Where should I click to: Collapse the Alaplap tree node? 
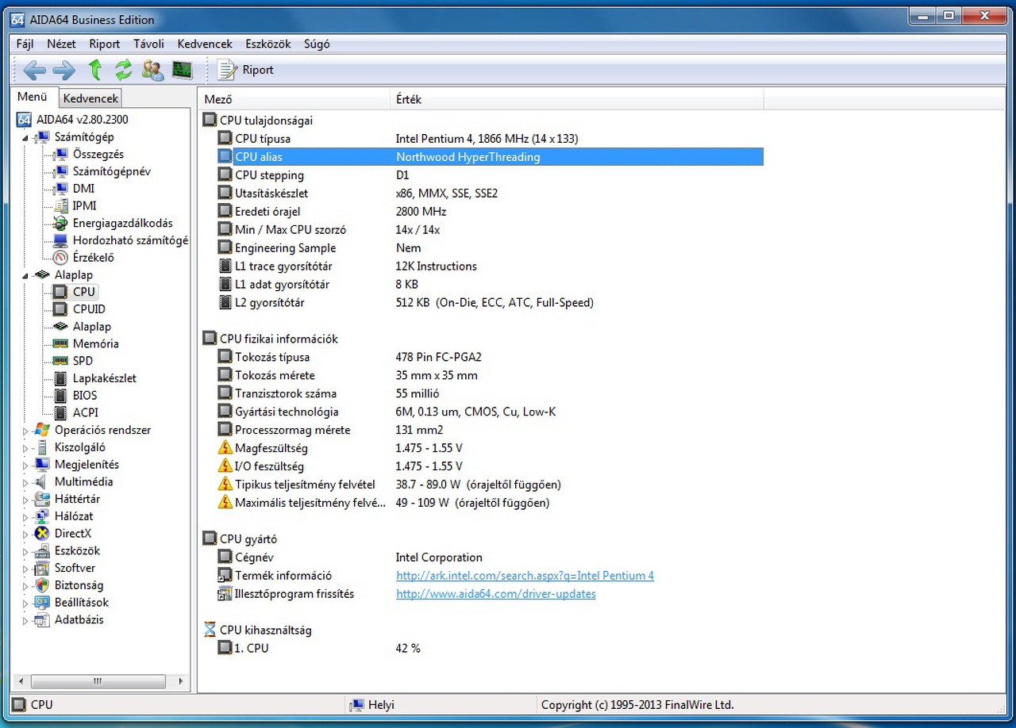coord(25,275)
